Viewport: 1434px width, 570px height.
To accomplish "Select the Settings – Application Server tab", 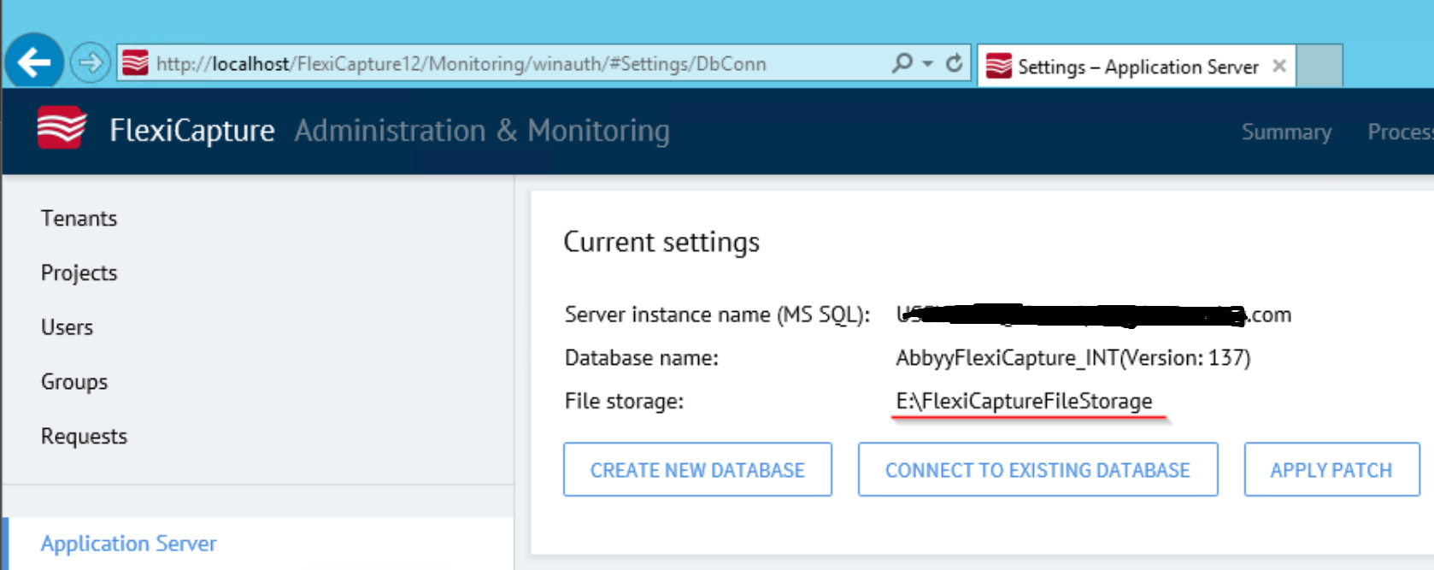I will (1137, 66).
